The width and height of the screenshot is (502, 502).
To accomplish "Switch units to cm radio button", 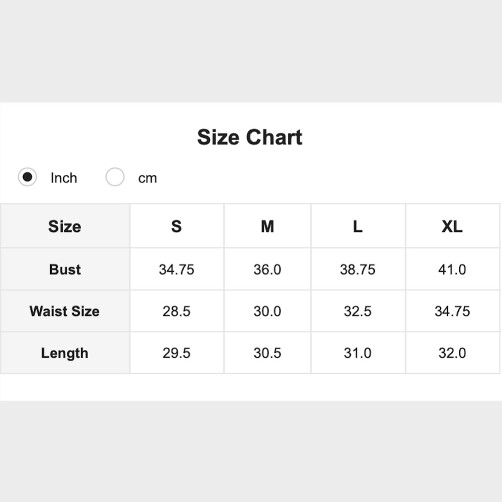I will [115, 177].
